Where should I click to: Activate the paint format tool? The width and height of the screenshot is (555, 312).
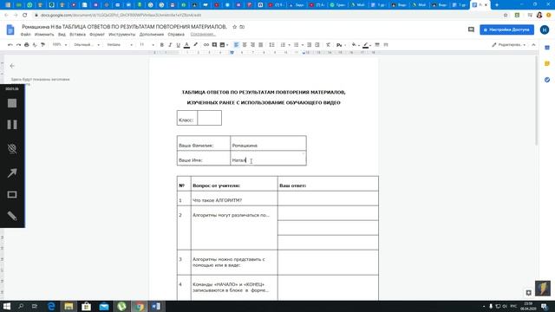coord(42,45)
